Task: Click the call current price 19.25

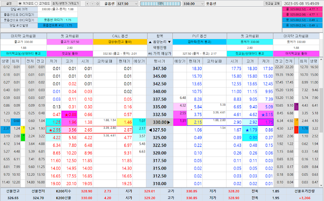Action: (125, 183)
